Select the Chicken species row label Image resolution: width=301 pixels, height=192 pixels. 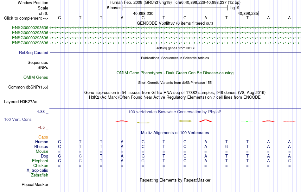click(x=41, y=165)
